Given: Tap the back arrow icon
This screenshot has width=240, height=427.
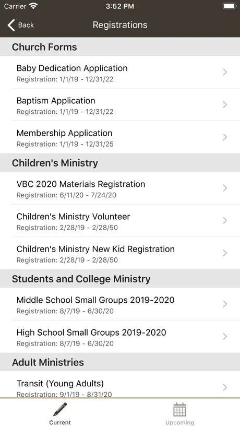Looking at the screenshot, I should click(x=11, y=25).
